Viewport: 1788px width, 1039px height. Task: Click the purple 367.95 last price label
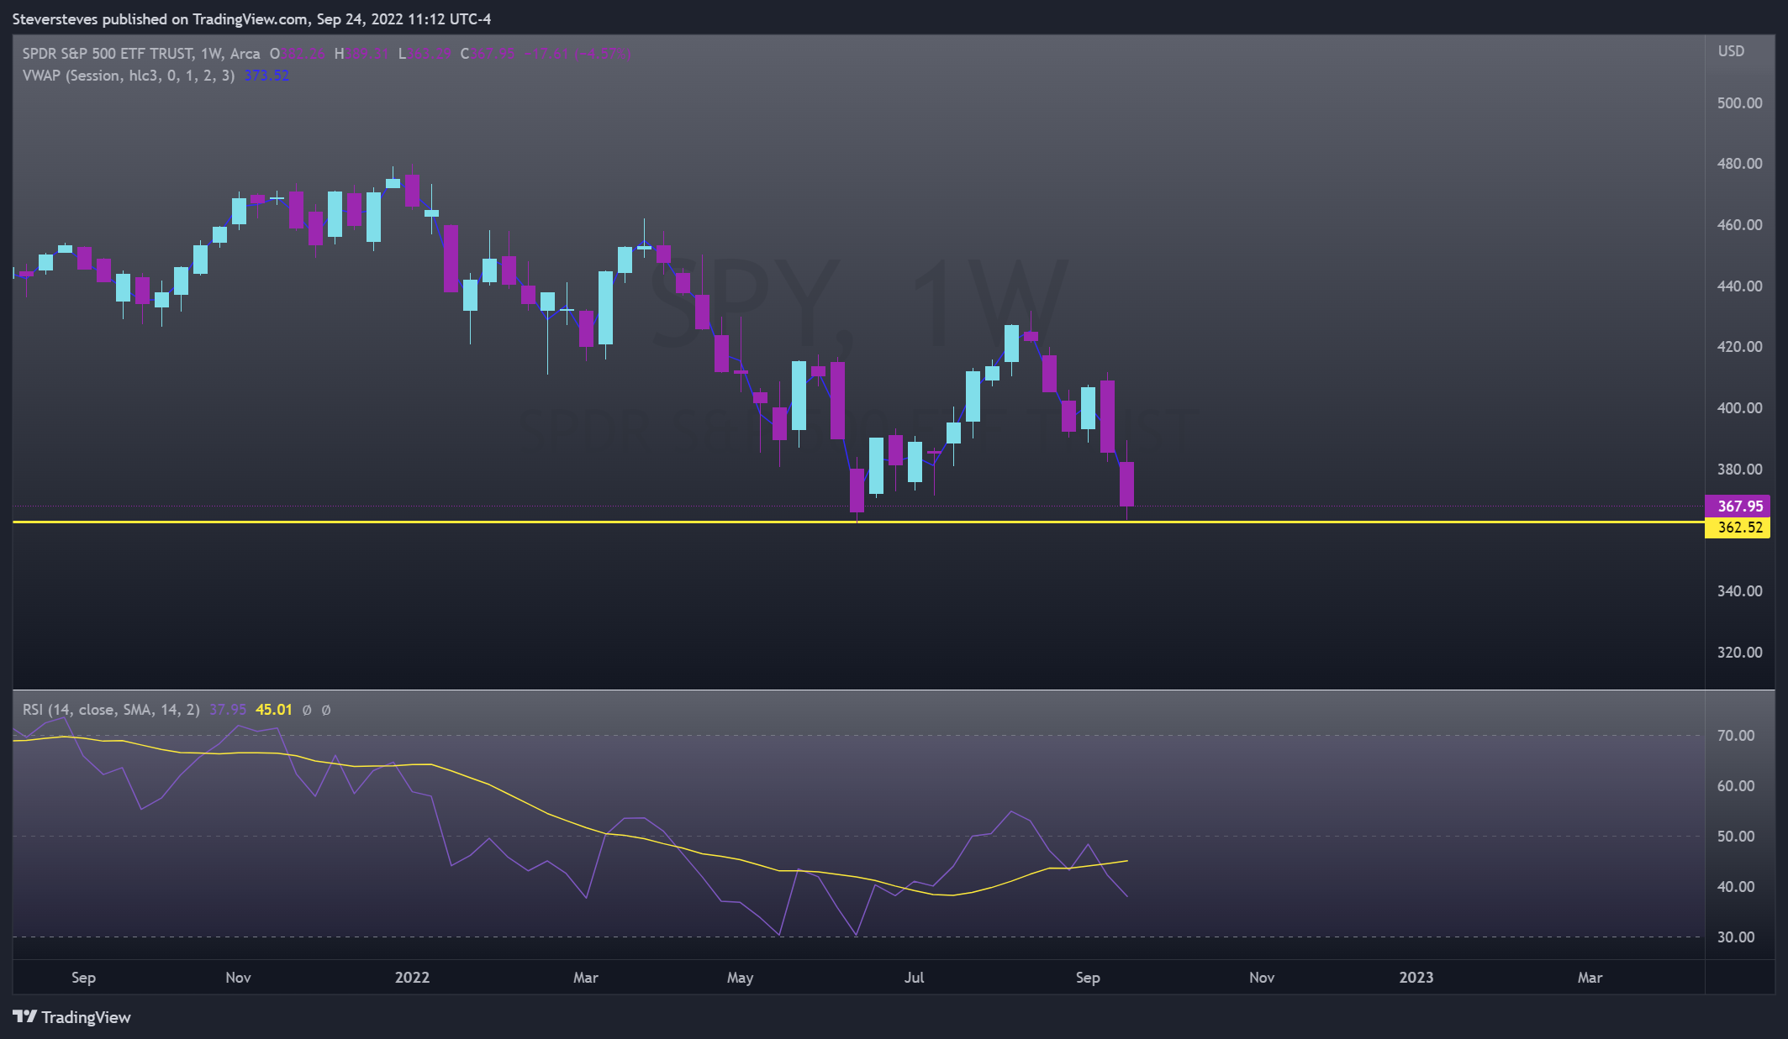click(x=1738, y=506)
